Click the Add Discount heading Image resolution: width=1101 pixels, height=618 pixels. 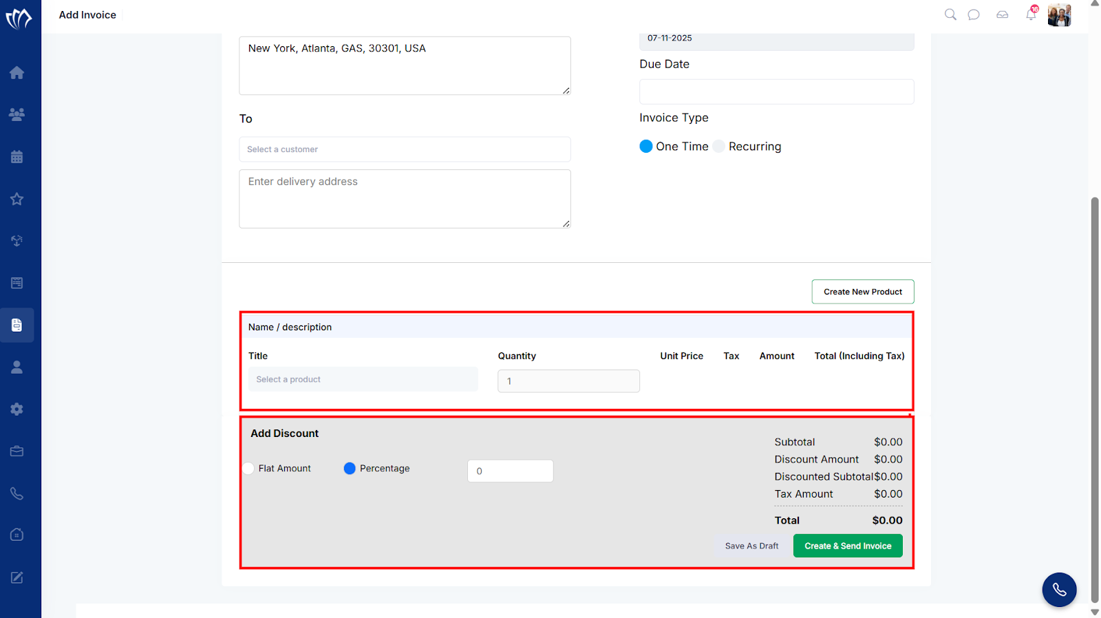(x=284, y=434)
